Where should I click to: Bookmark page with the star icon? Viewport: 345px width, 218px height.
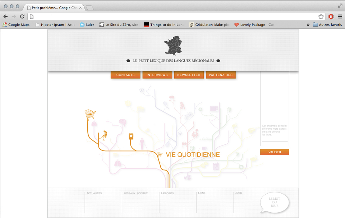[321, 17]
